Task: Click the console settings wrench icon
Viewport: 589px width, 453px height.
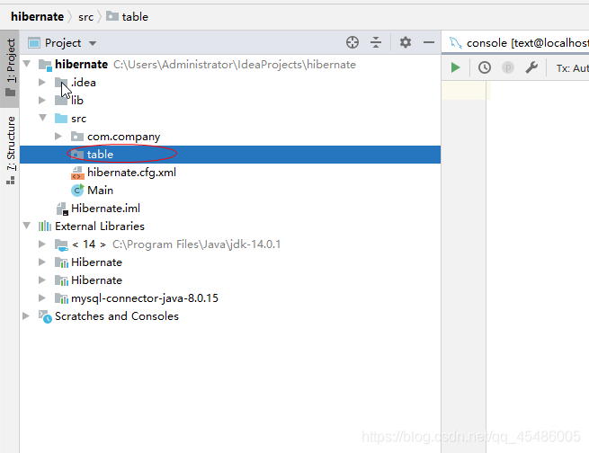Action: [531, 67]
